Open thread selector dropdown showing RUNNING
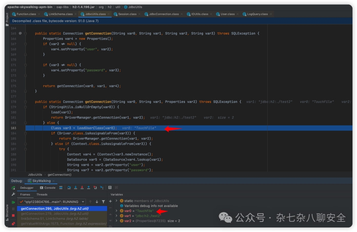This screenshot has height=232, width=357. 52,202
